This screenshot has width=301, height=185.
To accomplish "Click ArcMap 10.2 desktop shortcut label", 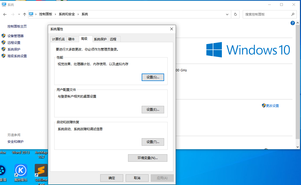I will (41, 155).
